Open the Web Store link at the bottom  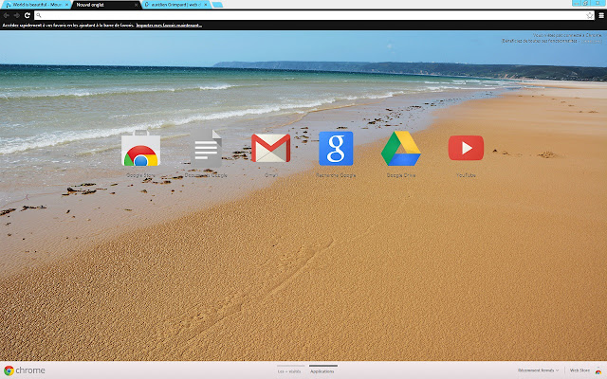[x=579, y=370]
